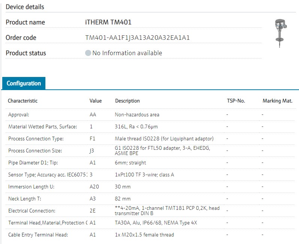Click the 316L, Ra < 0.76µm description
Image resolution: width=299 pixels, height=244 pixels.
[x=136, y=127]
